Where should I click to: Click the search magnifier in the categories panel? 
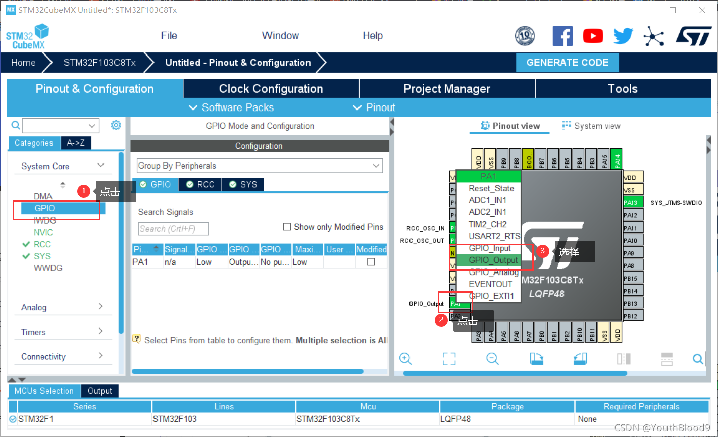(x=16, y=125)
